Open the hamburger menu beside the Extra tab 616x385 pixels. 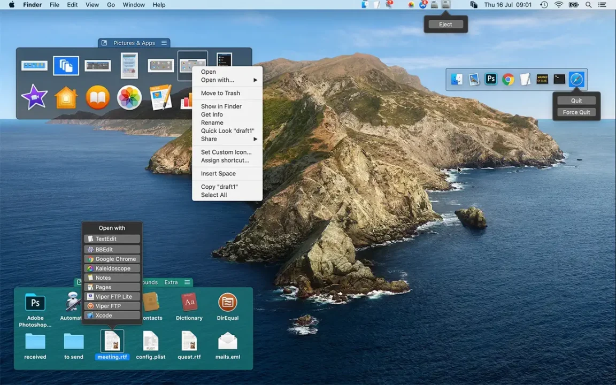coord(187,282)
